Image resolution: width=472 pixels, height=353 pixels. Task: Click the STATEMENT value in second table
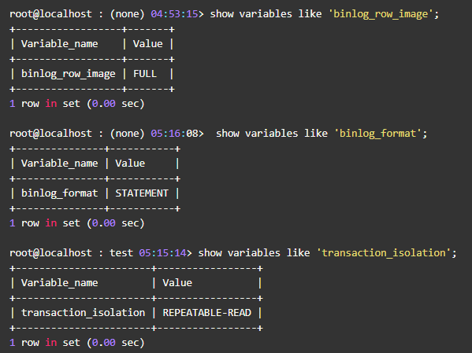[x=142, y=193]
